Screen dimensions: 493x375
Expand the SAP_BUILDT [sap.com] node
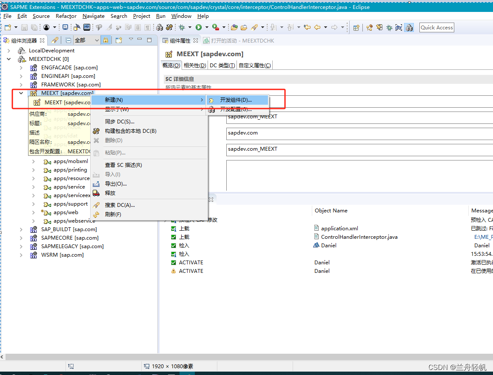[21, 230]
